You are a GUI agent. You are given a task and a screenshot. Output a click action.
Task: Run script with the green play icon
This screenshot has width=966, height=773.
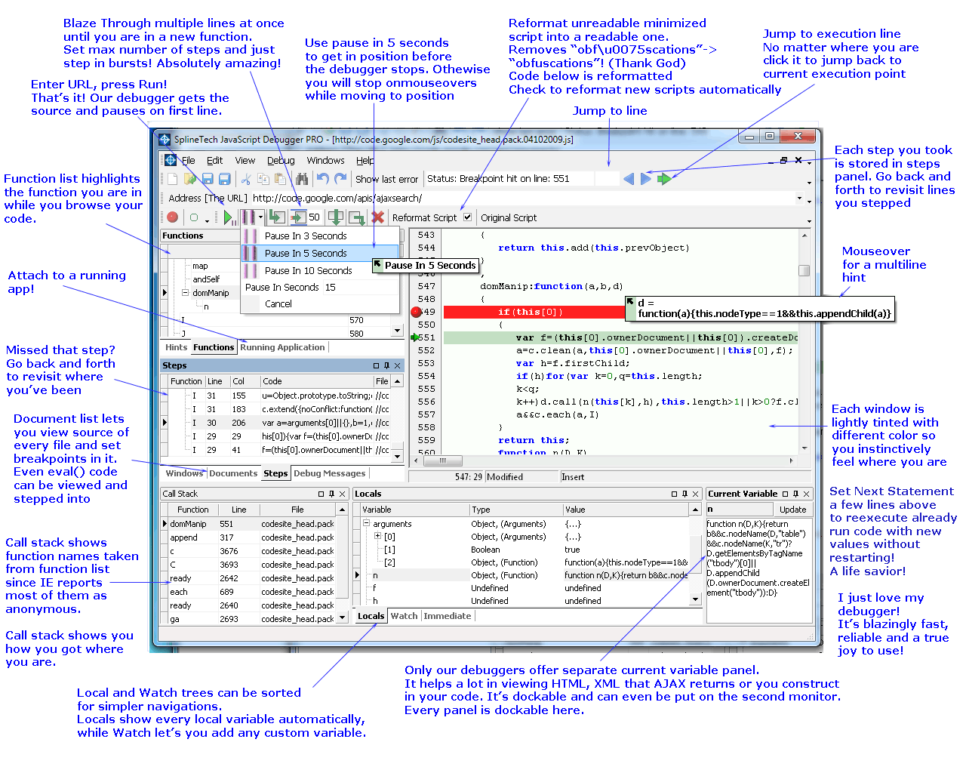(x=229, y=217)
